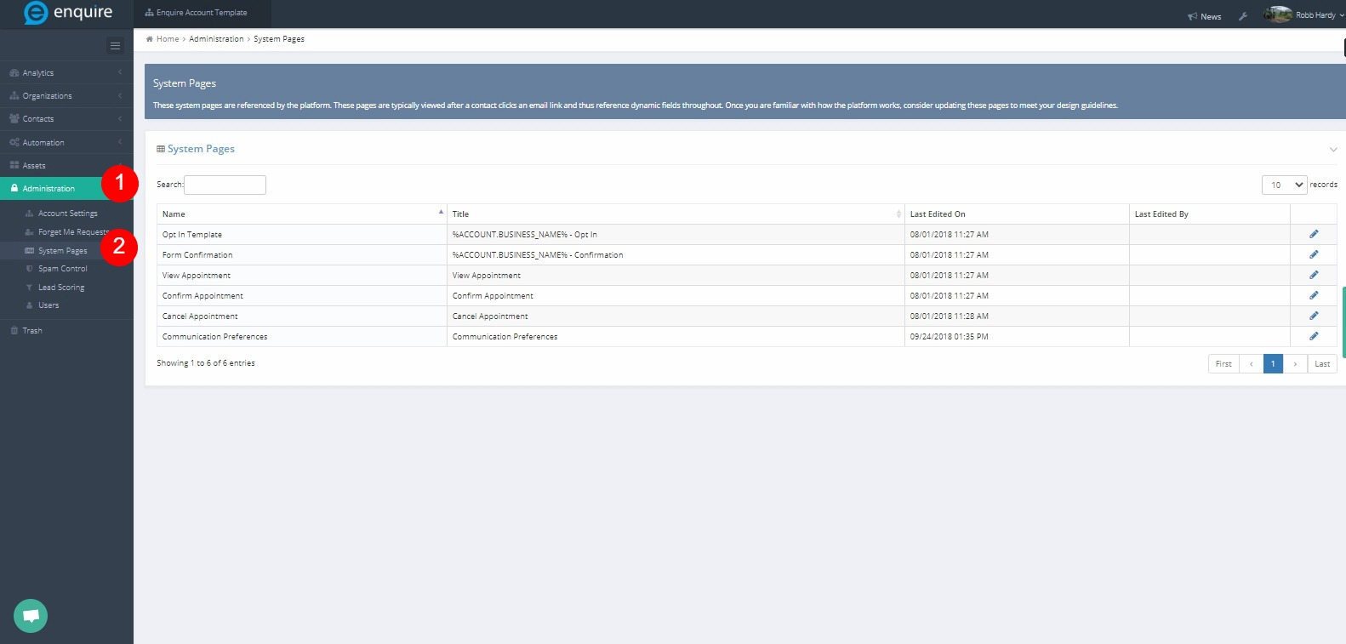
Task: Click date 09/24/2018 01:35 PM cell
Action: click(1017, 337)
